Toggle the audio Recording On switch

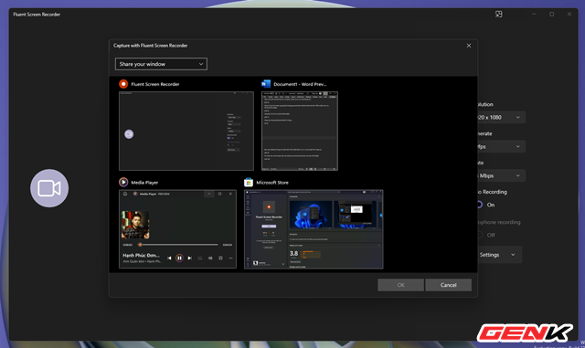(480, 205)
